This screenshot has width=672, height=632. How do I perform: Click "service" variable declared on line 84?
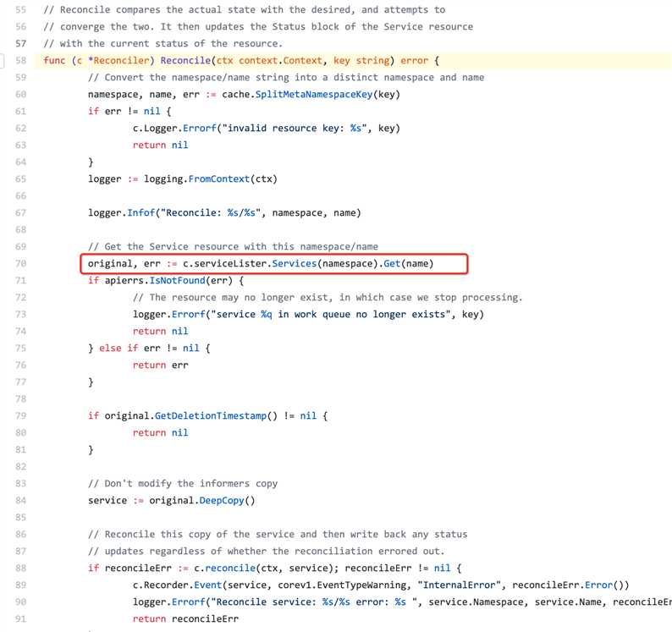pyautogui.click(x=107, y=501)
